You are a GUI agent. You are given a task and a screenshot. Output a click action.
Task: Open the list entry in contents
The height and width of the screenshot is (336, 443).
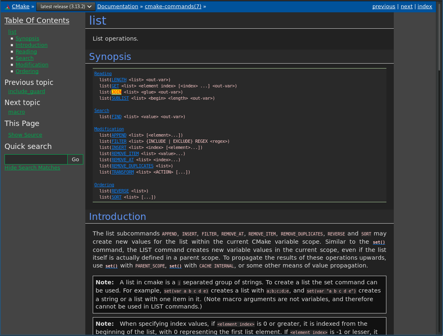point(12,32)
